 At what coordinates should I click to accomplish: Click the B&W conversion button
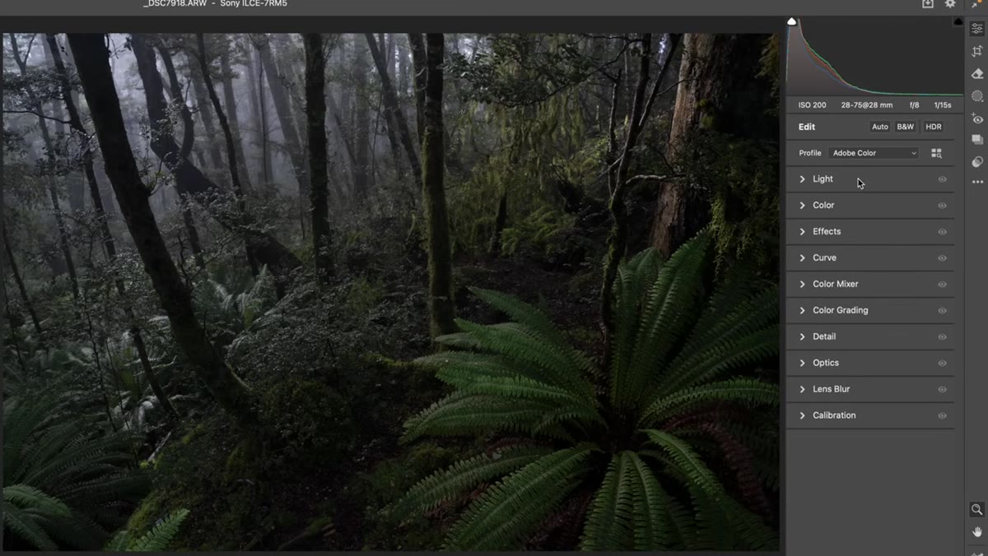click(906, 127)
